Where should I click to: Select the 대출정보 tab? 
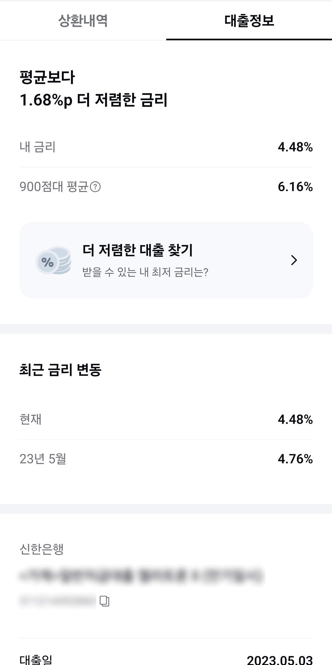(x=249, y=21)
